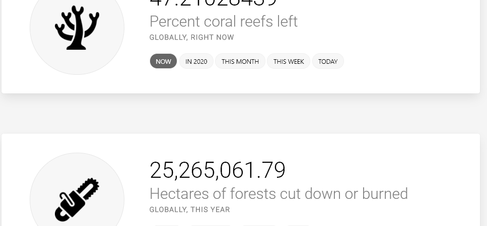Image resolution: width=487 pixels, height=226 pixels.
Task: Click the 25,265,061.79 forest counter
Action: pos(218,170)
